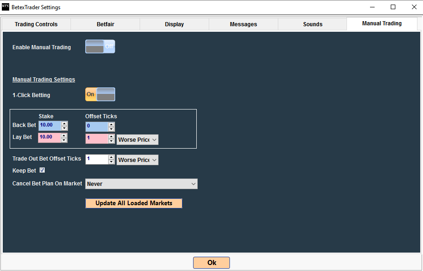
Task: Decrease Trade Out Bet Offset Ticks value
Action: click(112, 162)
